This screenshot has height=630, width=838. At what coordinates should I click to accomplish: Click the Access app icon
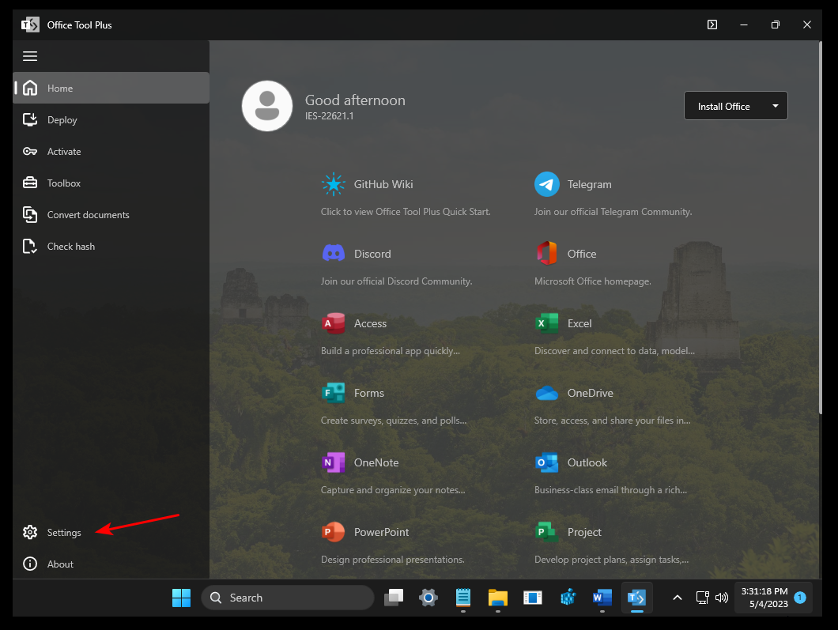coord(334,323)
